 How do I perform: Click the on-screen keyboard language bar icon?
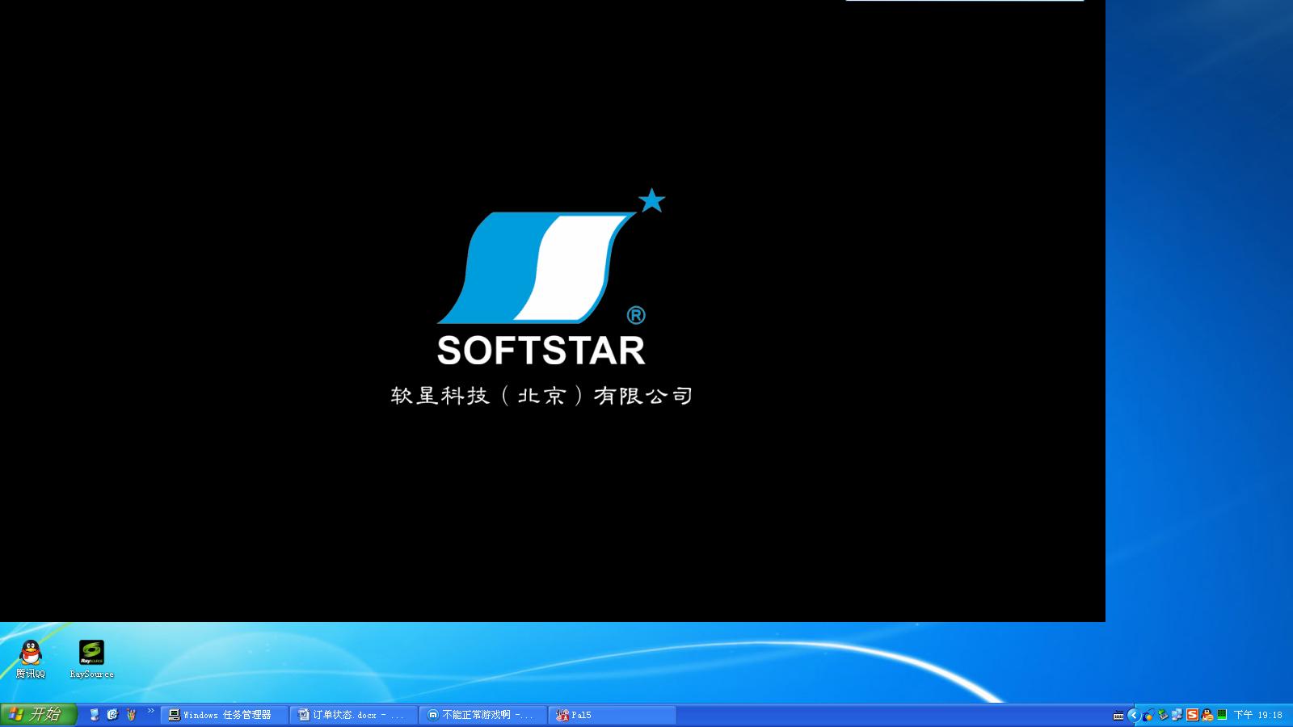[x=1118, y=716]
